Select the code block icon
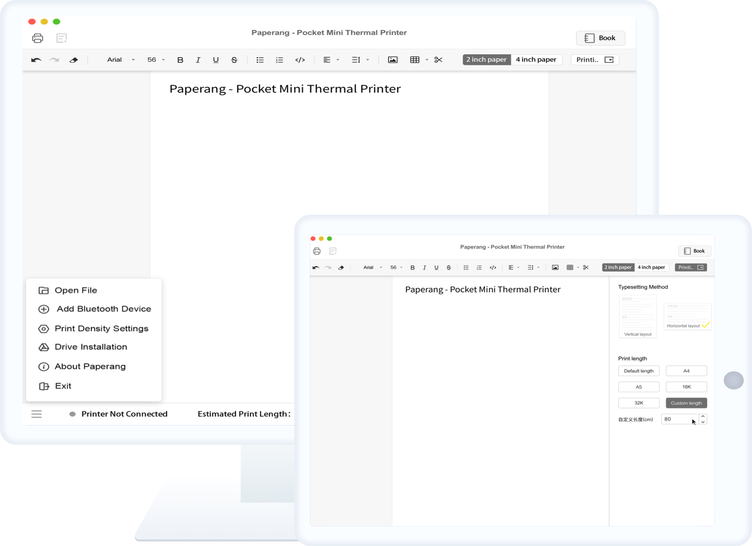The height and width of the screenshot is (546, 752). coord(300,59)
